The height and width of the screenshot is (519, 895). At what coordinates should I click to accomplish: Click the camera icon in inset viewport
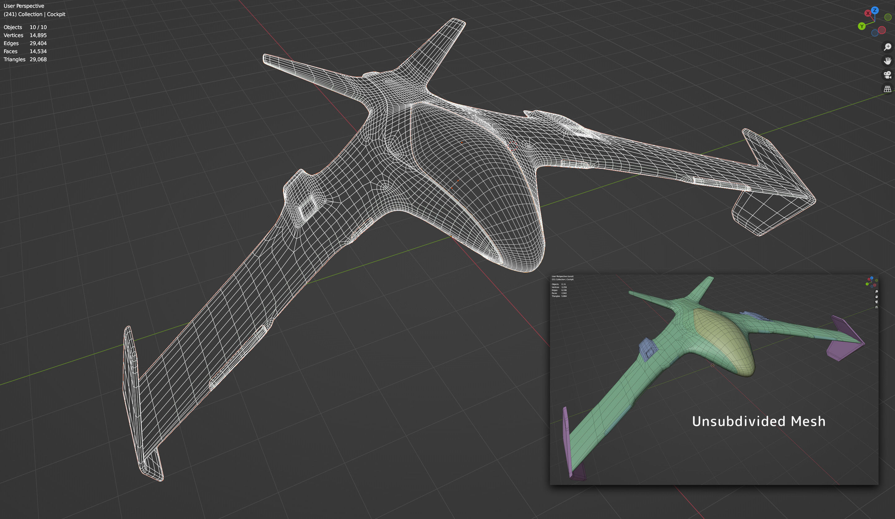[876, 302]
